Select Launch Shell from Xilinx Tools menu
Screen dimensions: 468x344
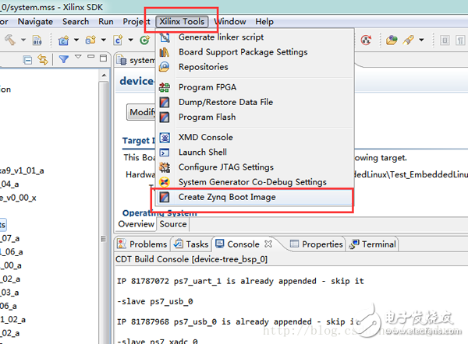[x=202, y=152]
